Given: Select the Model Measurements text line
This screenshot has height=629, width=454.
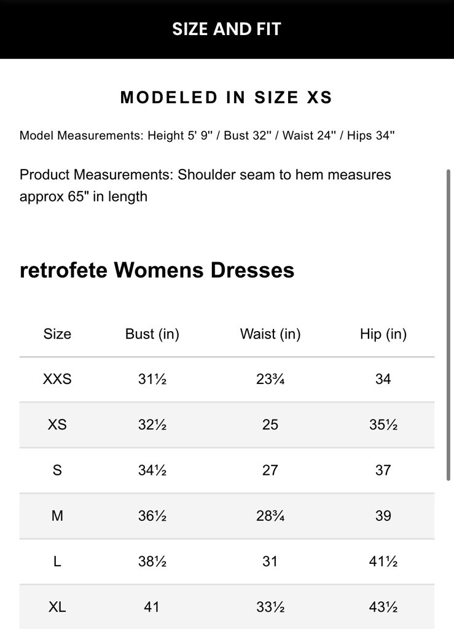Looking at the screenshot, I should point(207,135).
